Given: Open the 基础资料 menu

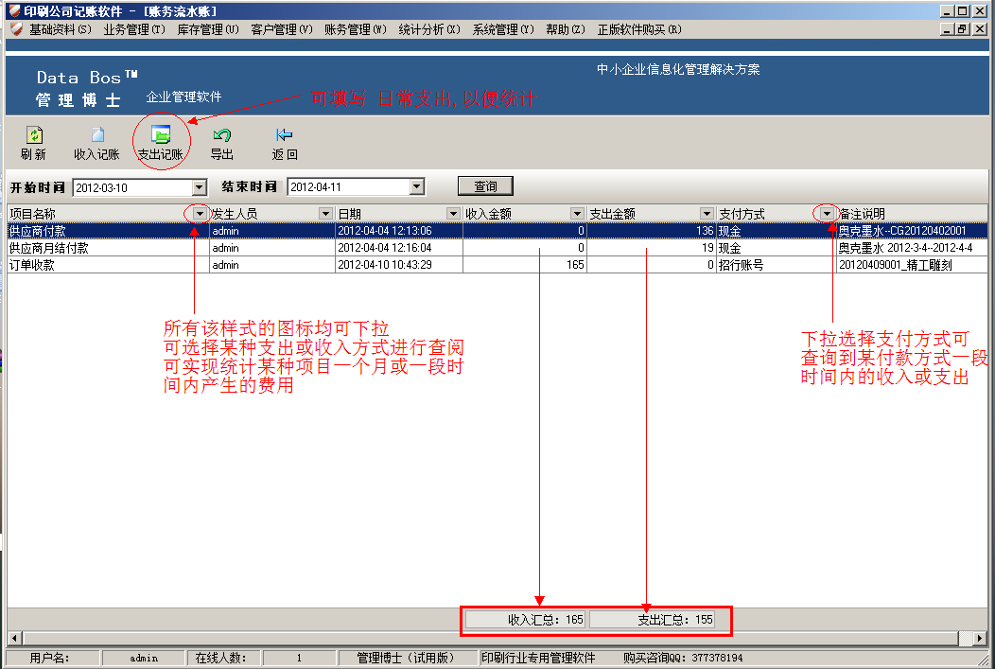Looking at the screenshot, I should coord(60,29).
